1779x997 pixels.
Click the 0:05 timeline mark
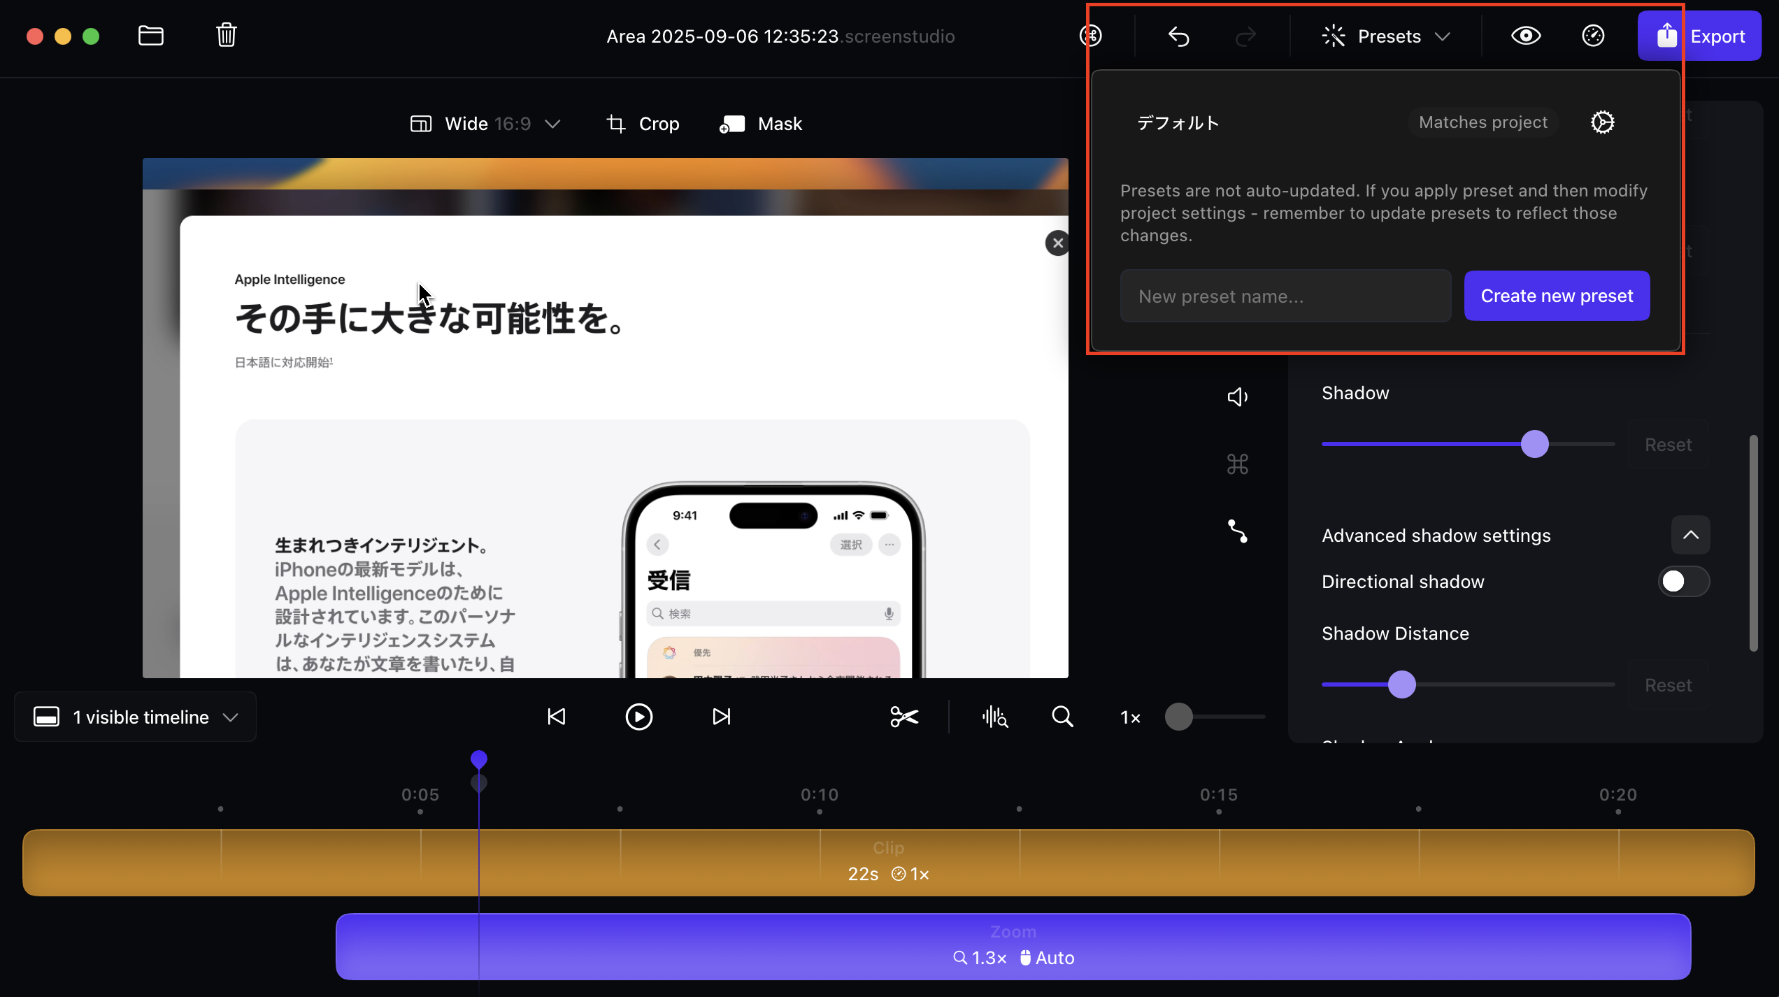click(420, 795)
